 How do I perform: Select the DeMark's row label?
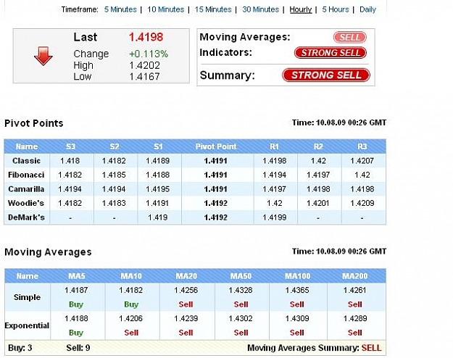tap(26, 217)
